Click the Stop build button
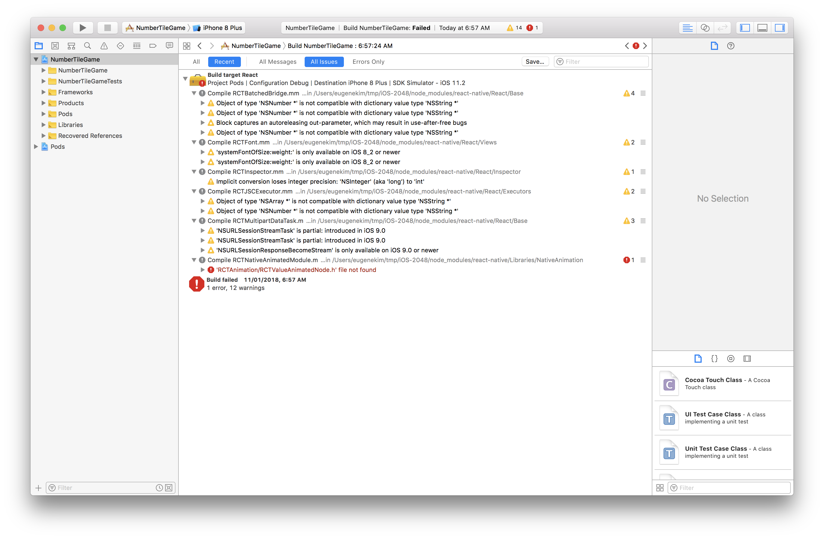 (107, 28)
